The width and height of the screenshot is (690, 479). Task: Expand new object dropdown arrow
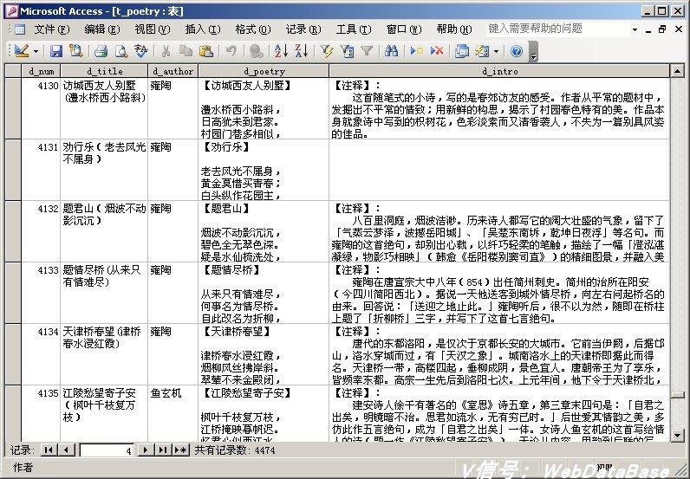click(x=497, y=51)
